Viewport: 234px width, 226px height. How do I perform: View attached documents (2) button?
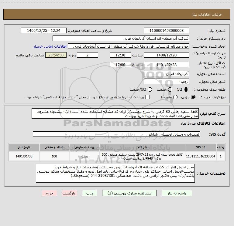[x=129, y=193]
